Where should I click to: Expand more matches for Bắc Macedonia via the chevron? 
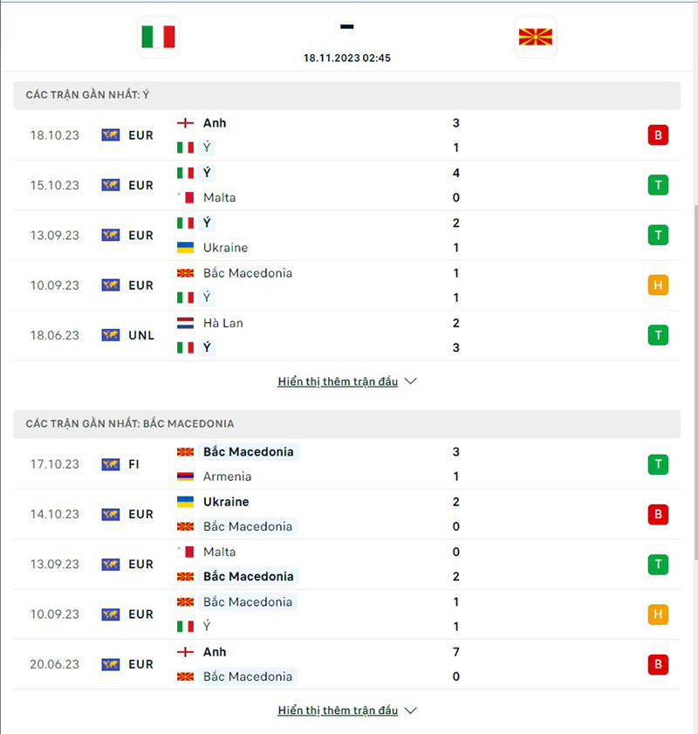click(409, 710)
